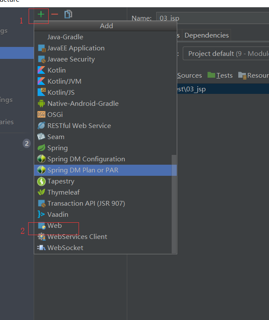Switch to the Dependencies tab
The width and height of the screenshot is (269, 320).
pyautogui.click(x=207, y=35)
